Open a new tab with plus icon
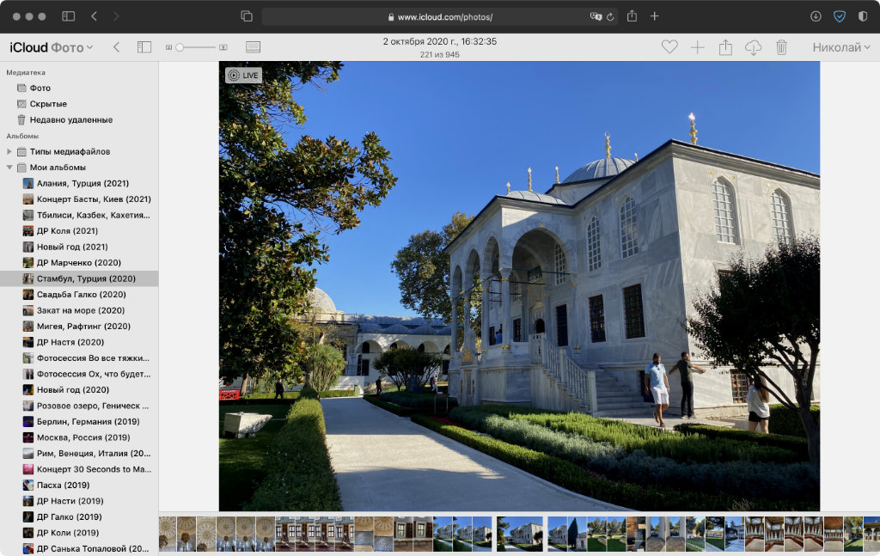The image size is (880, 556). pos(654,16)
